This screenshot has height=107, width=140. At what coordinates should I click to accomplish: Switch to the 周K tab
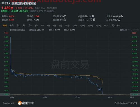pyautogui.click(x=24, y=25)
